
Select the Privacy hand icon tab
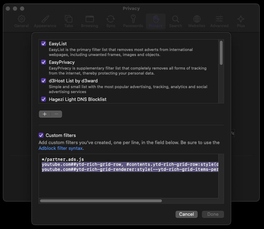156,21
